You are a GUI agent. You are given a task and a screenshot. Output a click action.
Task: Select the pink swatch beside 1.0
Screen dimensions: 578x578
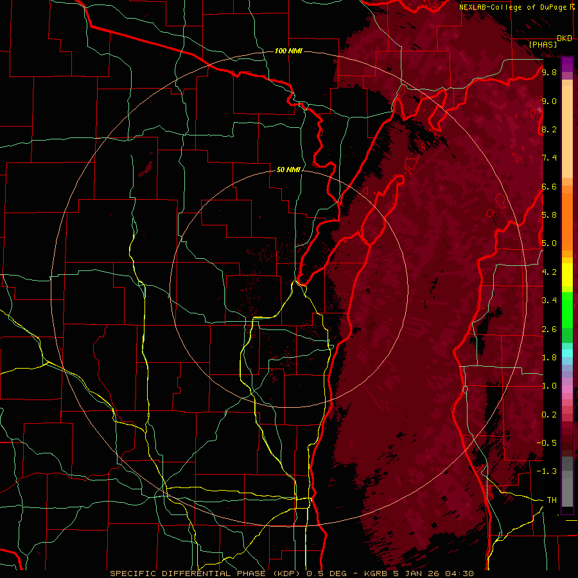pos(567,389)
